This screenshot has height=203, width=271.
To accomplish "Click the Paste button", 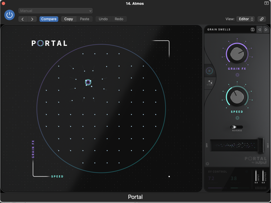I will coord(85,19).
